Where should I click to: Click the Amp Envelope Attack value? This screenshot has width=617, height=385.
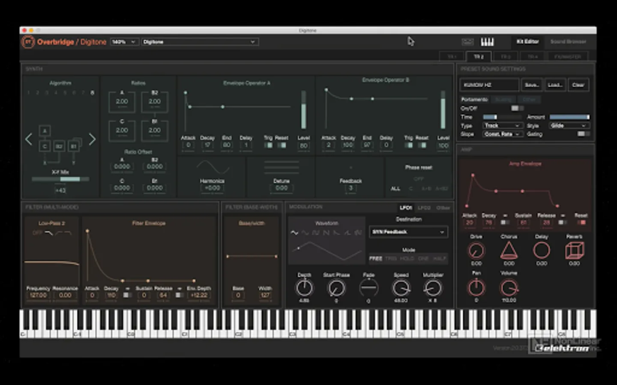coord(469,222)
